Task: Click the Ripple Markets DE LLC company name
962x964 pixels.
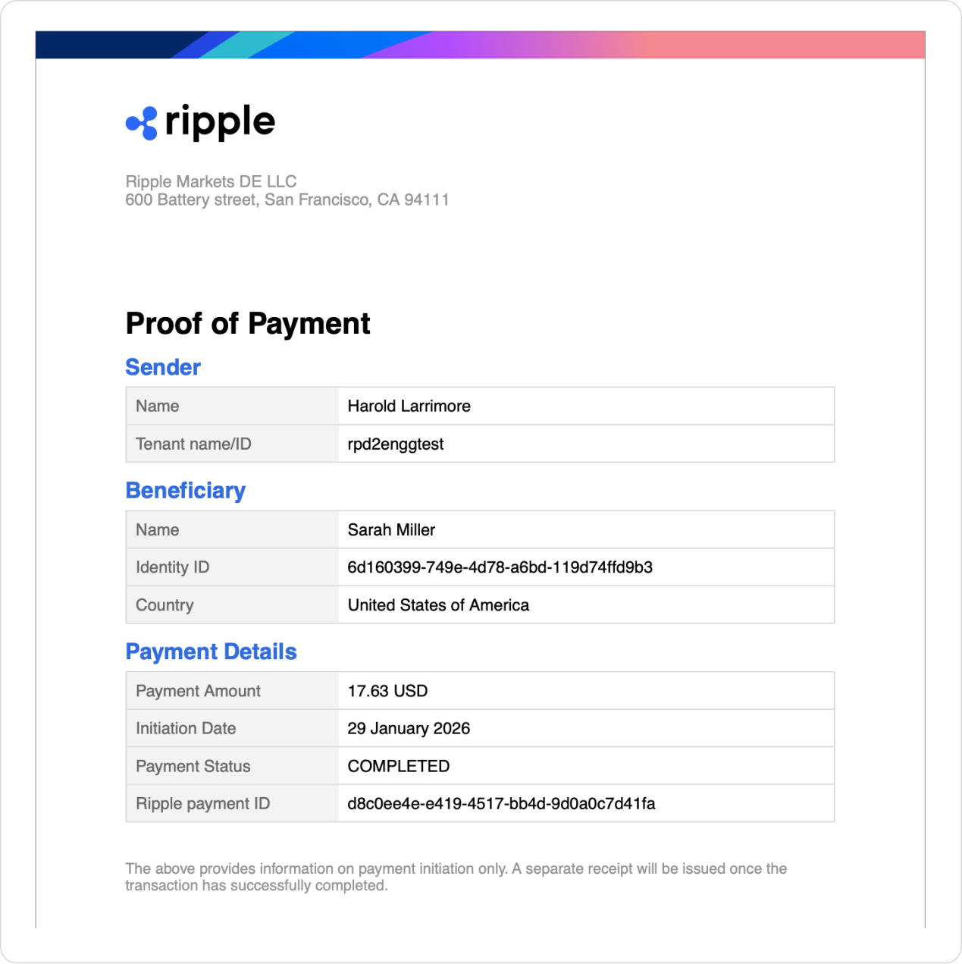Action: [211, 182]
